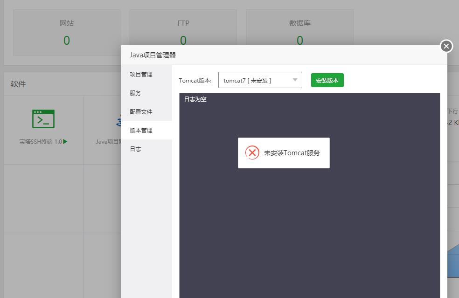
Task: Select the 版本管理 tab
Action: coord(146,130)
